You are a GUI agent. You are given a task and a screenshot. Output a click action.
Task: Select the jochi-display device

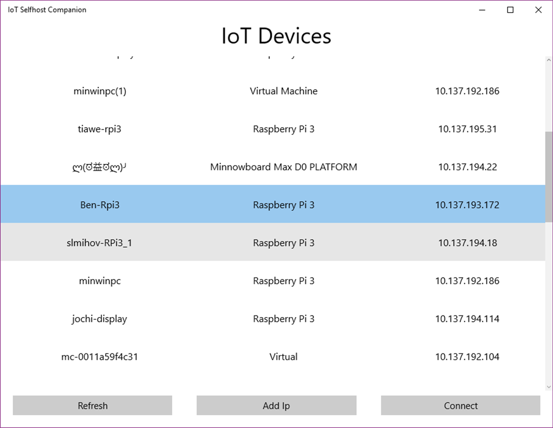pos(99,319)
